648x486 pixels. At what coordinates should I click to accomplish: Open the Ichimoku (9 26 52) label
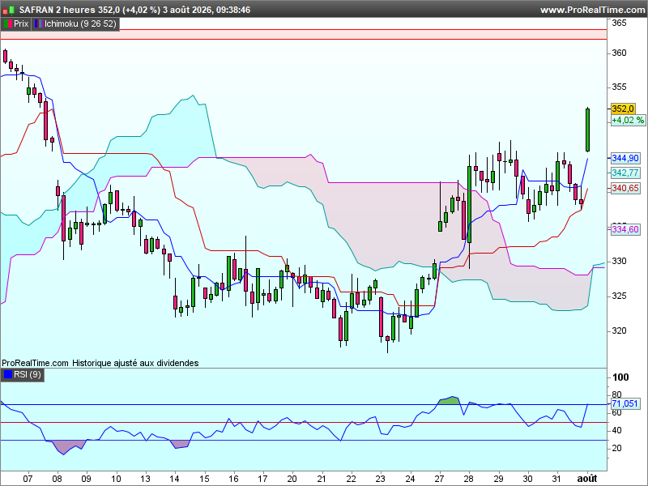(80, 24)
